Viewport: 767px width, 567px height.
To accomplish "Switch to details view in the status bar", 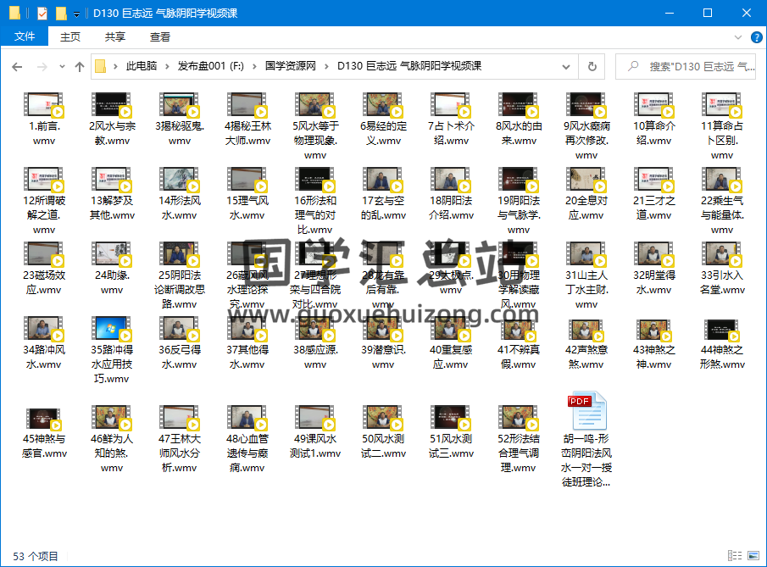I will pyautogui.click(x=736, y=556).
